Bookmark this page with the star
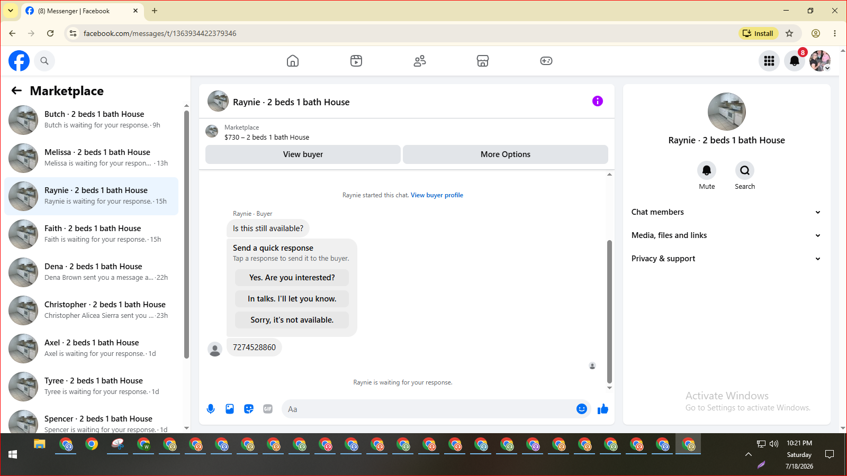 789,33
